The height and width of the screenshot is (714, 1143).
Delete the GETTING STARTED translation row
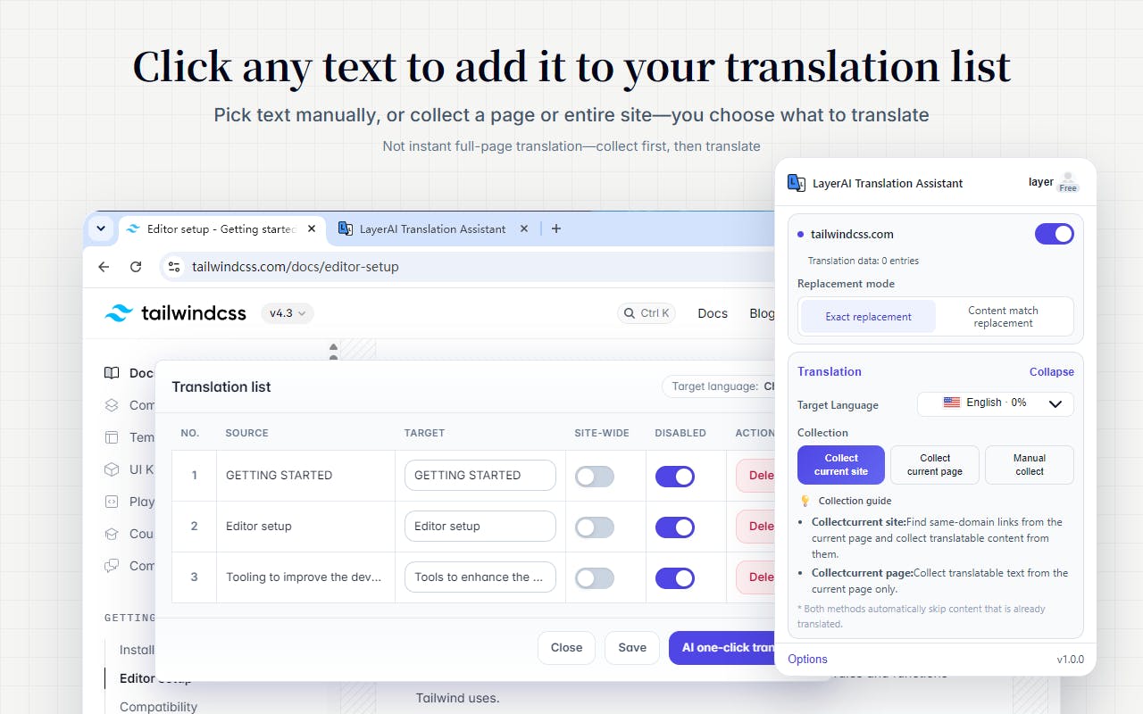coord(755,475)
